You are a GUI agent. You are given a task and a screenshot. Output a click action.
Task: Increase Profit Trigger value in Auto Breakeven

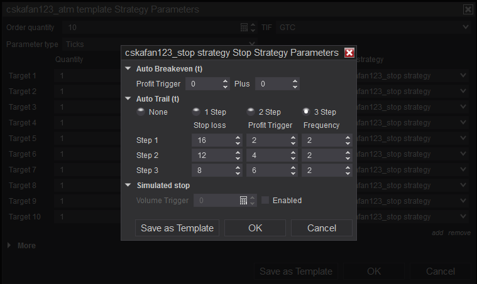click(225, 82)
